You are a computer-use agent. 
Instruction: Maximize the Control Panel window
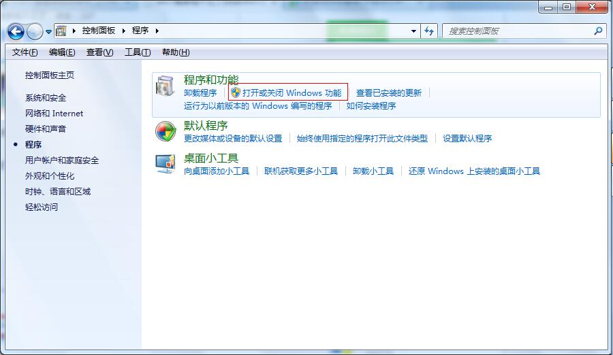pyautogui.click(x=567, y=7)
